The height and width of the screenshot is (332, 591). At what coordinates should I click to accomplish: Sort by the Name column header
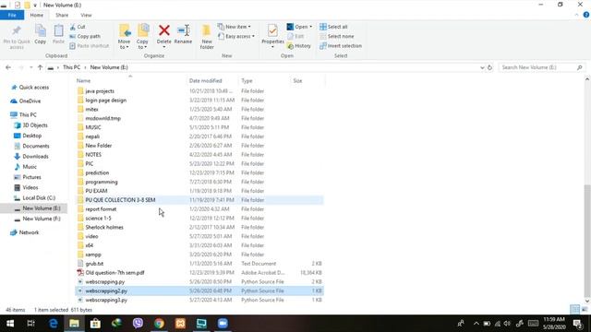coord(130,80)
